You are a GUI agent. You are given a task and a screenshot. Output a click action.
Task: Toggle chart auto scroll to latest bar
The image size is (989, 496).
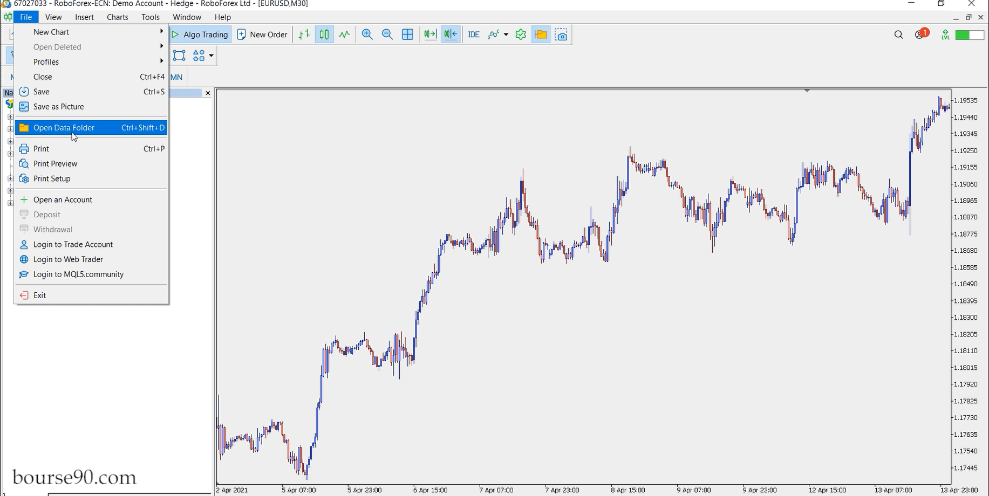click(430, 35)
